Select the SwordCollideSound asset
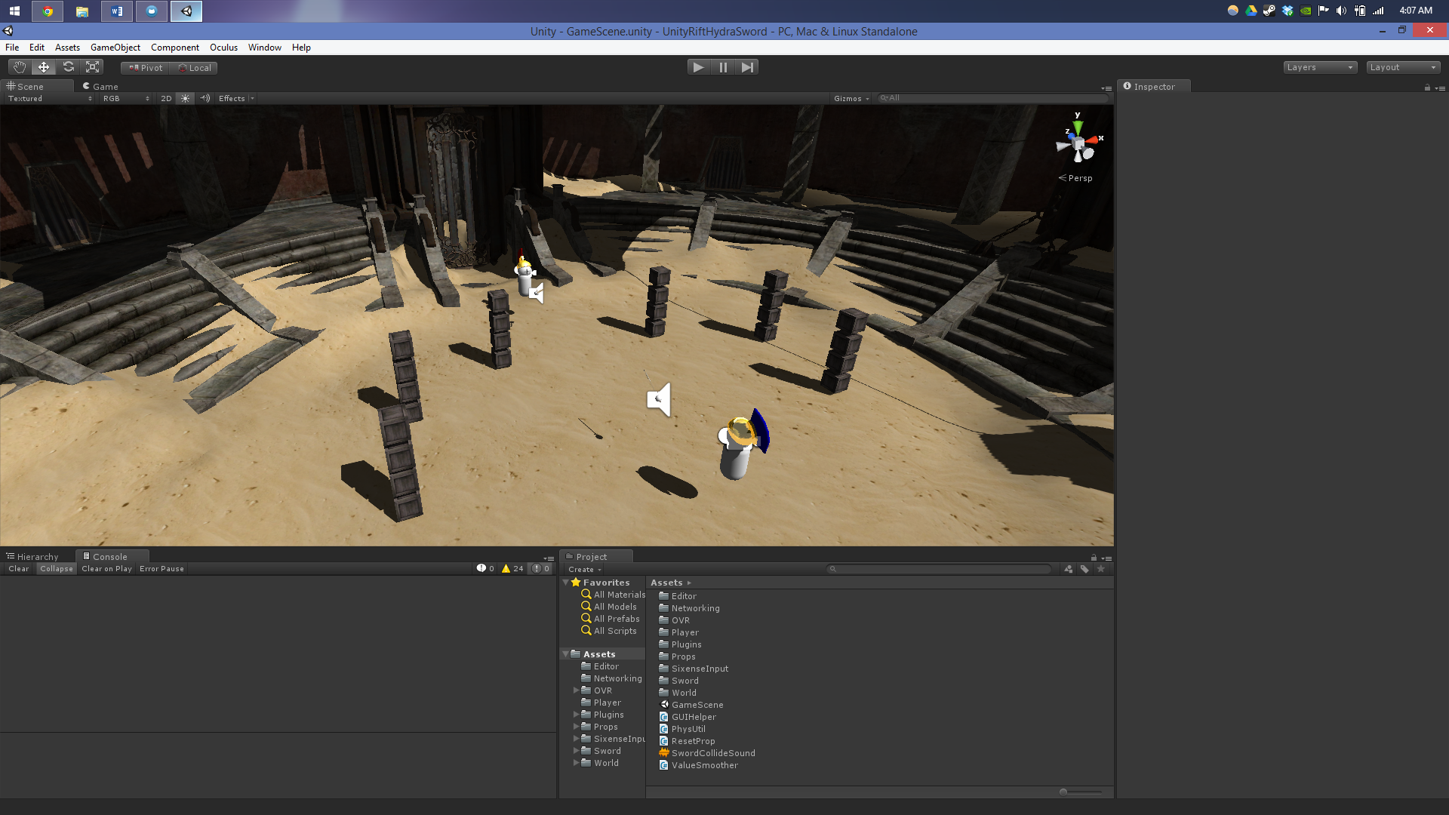Image resolution: width=1449 pixels, height=815 pixels. click(712, 753)
